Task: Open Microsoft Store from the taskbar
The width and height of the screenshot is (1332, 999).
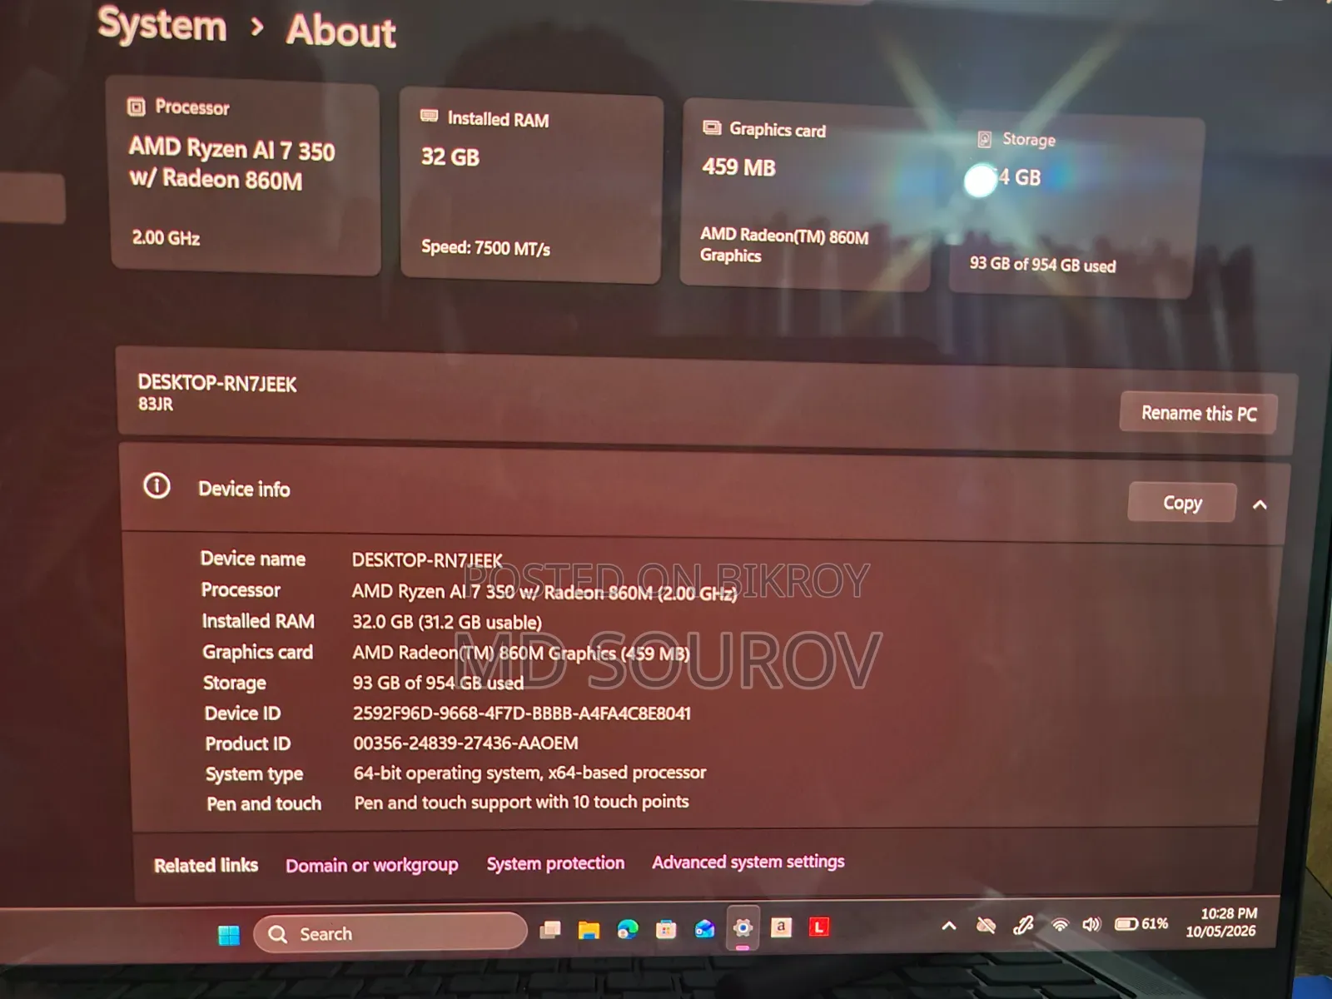Action: tap(666, 929)
